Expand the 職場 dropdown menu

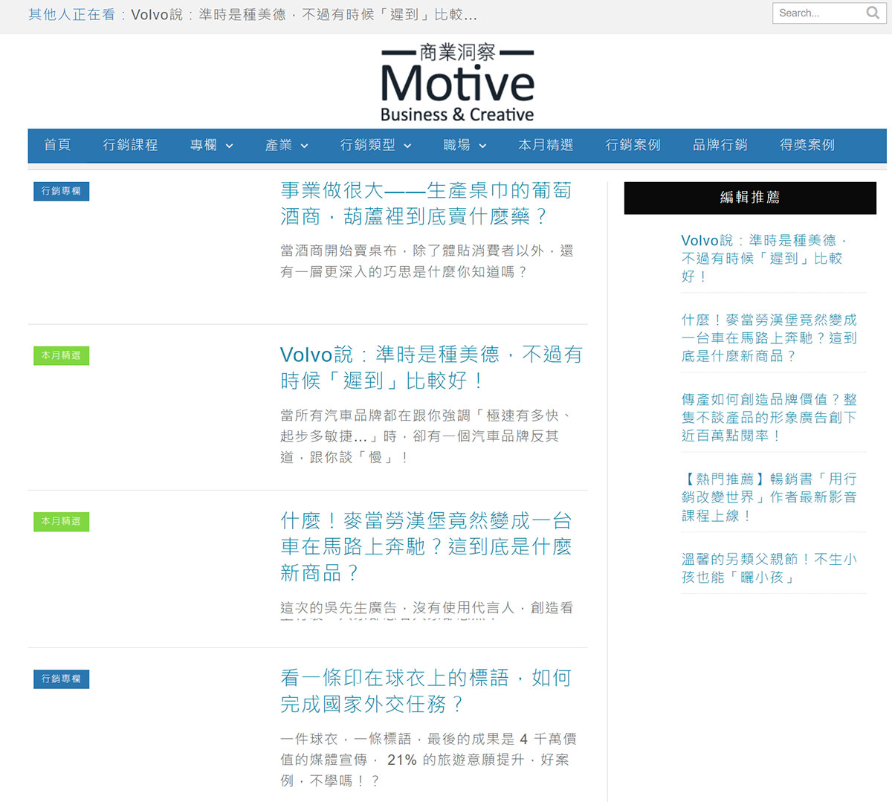[465, 146]
